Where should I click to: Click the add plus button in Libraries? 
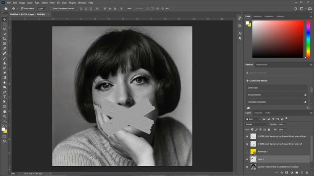[308, 108]
